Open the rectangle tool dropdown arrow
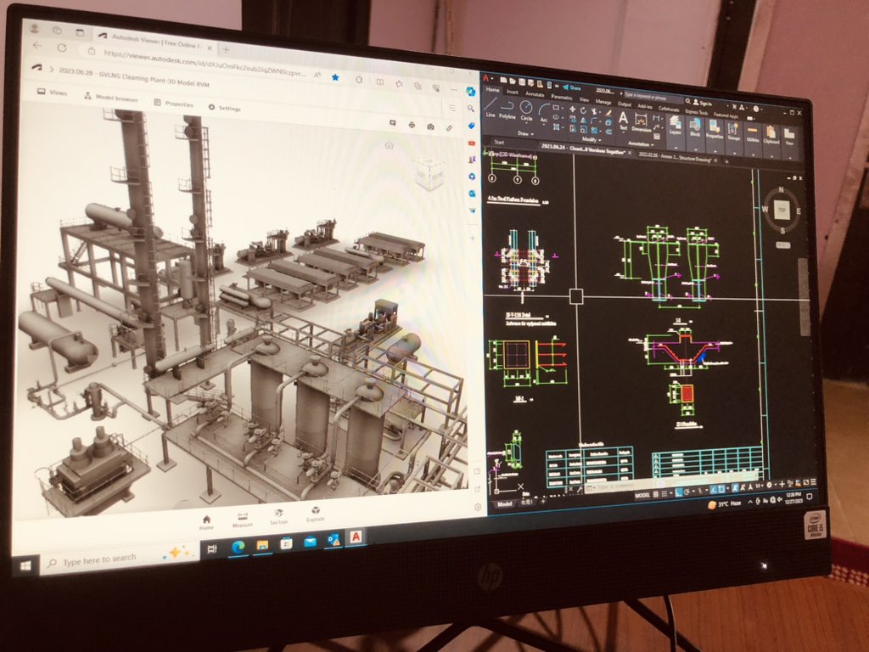Image resolution: width=869 pixels, height=652 pixels. click(x=562, y=108)
